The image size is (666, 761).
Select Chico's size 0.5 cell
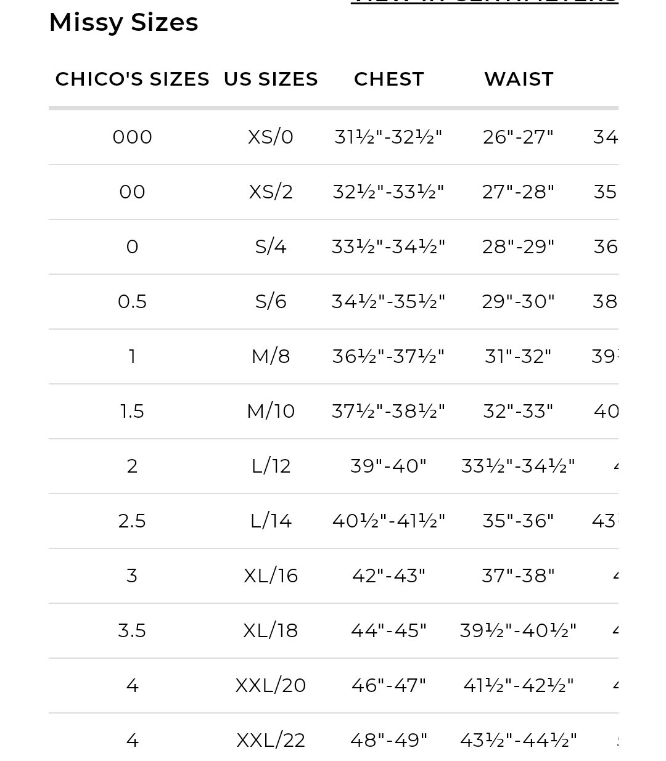(x=133, y=301)
